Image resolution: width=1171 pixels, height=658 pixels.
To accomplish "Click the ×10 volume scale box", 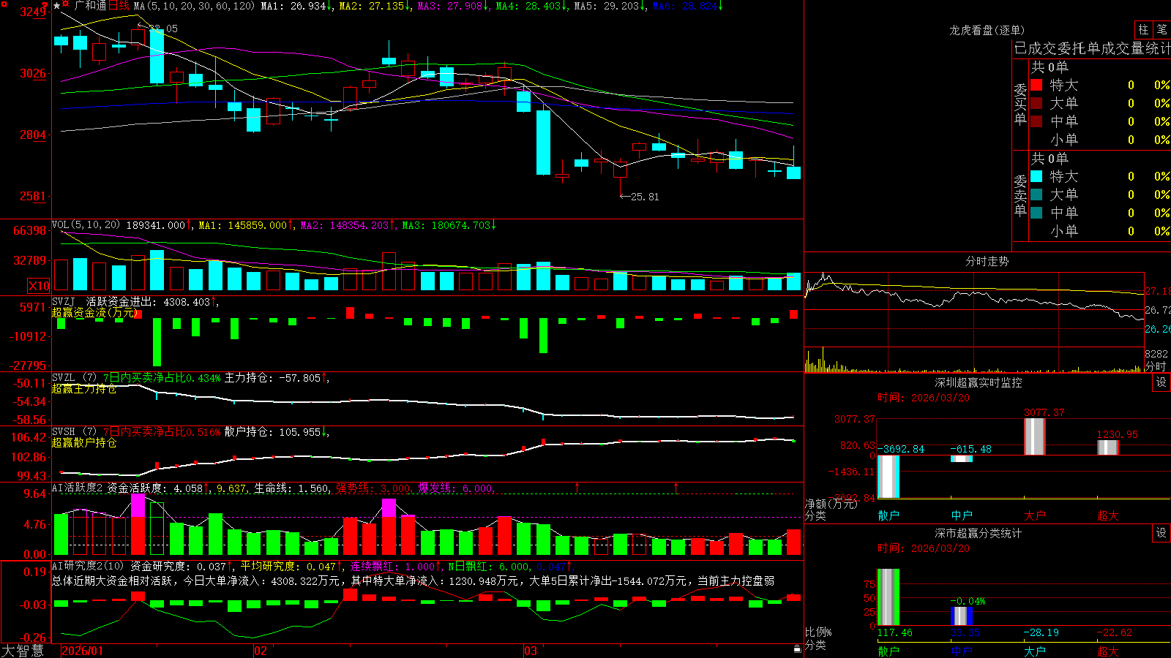I will pyautogui.click(x=39, y=286).
